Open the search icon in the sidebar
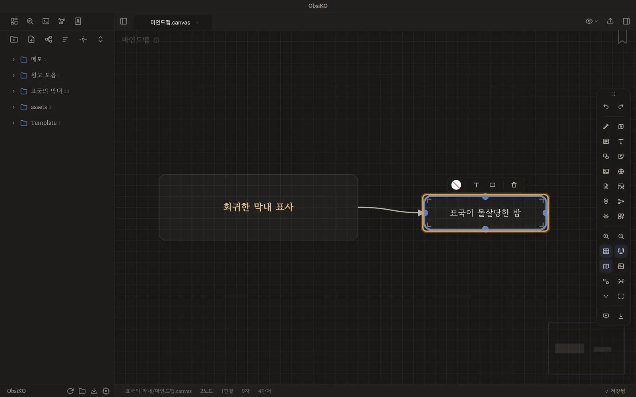 pyautogui.click(x=30, y=21)
